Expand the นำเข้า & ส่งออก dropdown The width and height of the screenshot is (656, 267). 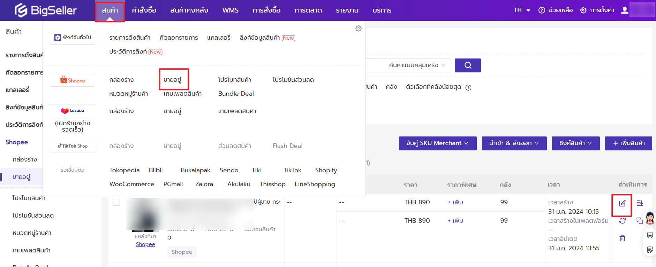pos(514,143)
